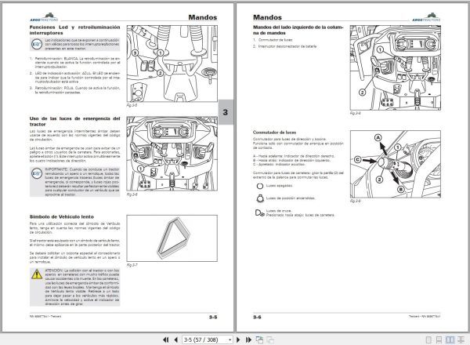Image resolution: width=470 pixels, height=345 pixels.
Task: Click the page number 3-6 in the footer
Action: coord(257,317)
